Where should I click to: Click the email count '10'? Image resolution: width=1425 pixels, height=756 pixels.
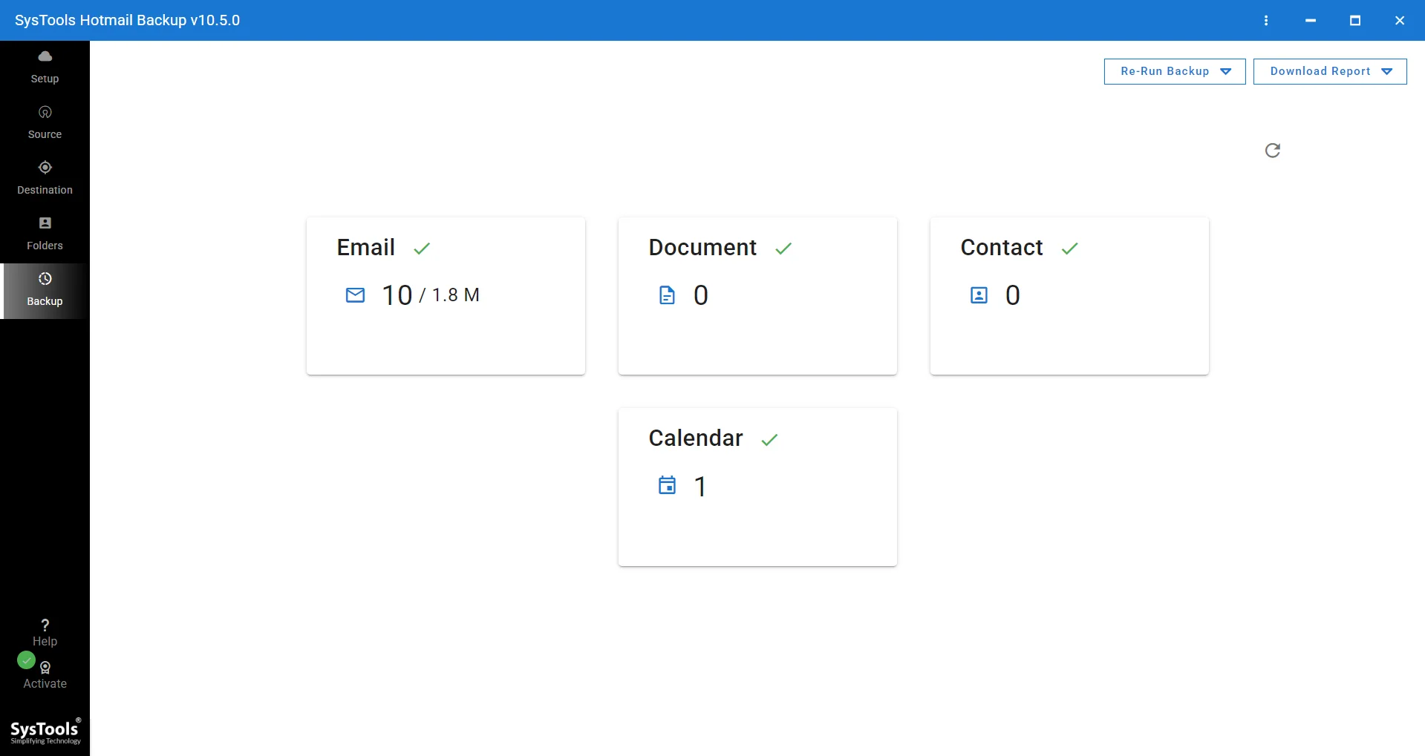[x=397, y=295]
